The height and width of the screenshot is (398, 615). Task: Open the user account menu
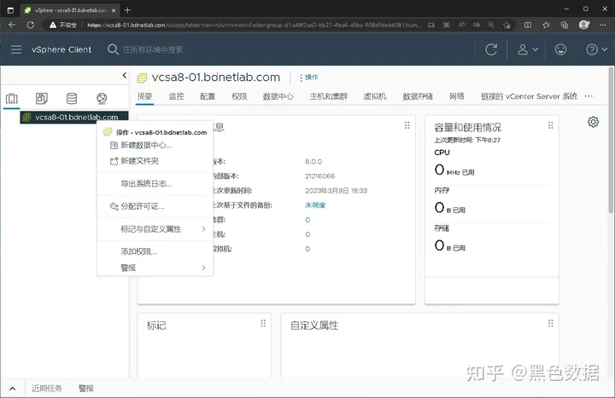527,49
